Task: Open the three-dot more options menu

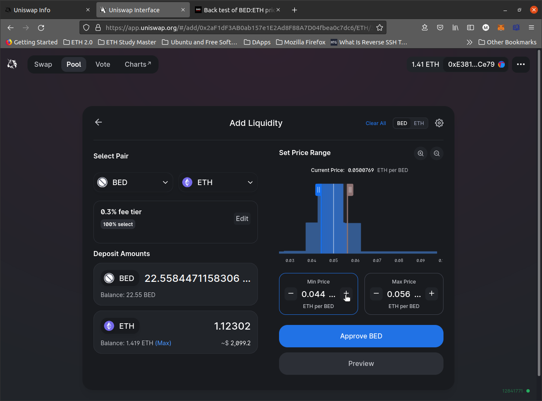Action: 520,65
